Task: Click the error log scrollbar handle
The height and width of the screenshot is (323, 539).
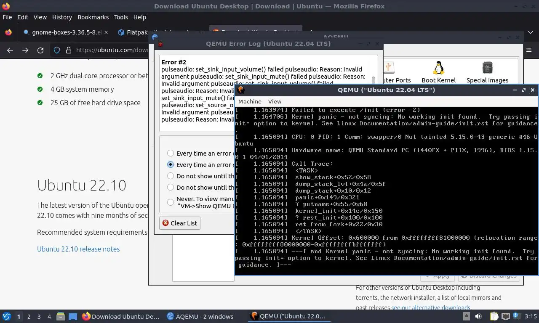Action: [374, 81]
